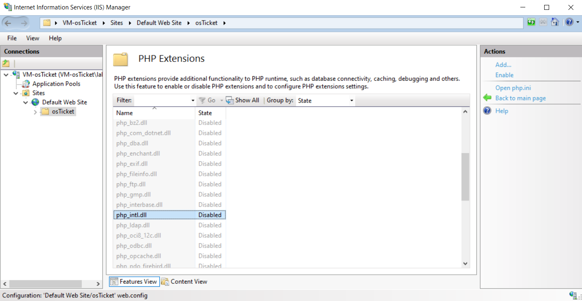The width and height of the screenshot is (582, 301).
Task: Click the Enable action link
Action: click(x=504, y=75)
